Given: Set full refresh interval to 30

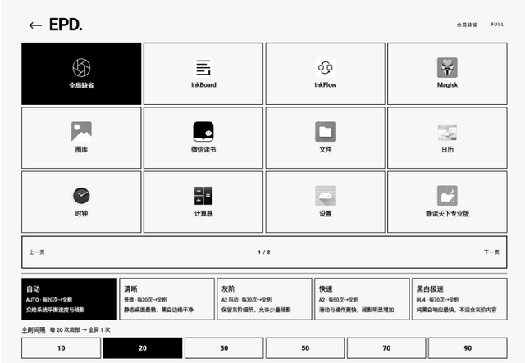Looking at the screenshot, I should click(x=224, y=348).
